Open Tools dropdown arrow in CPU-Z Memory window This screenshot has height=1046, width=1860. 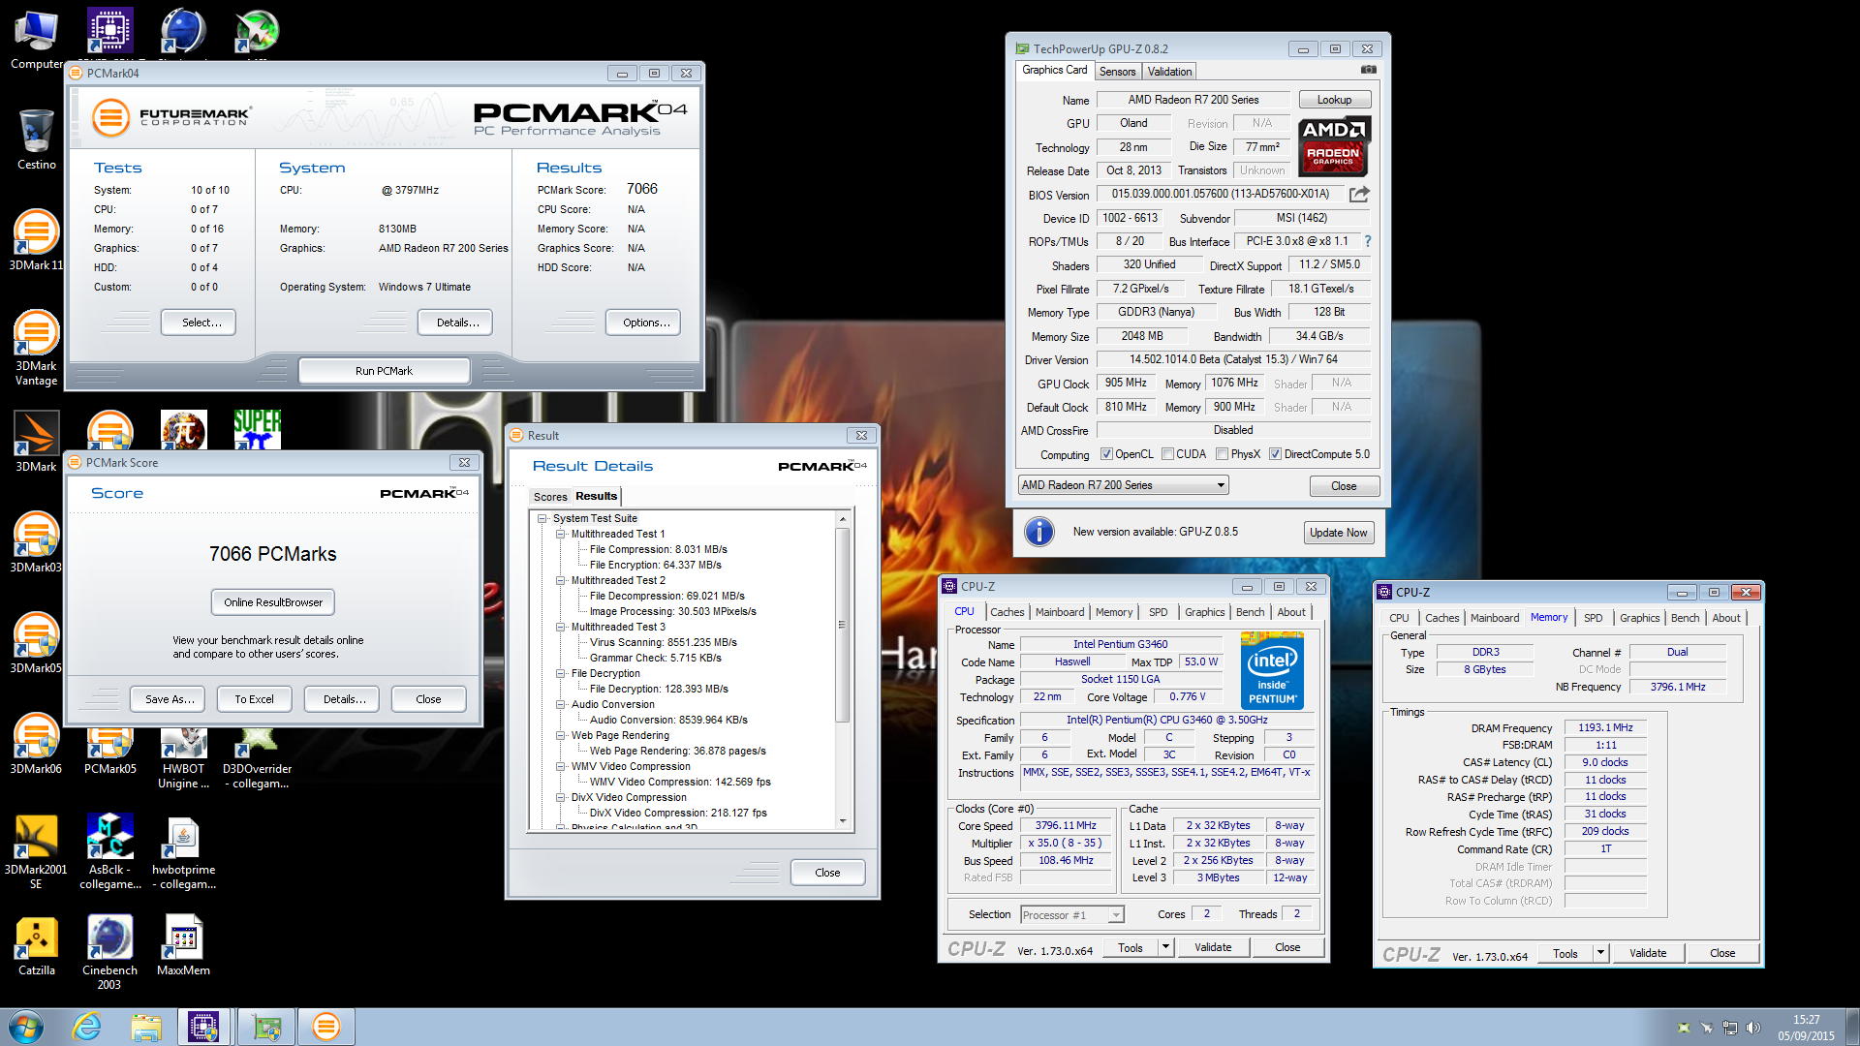pos(1601,953)
